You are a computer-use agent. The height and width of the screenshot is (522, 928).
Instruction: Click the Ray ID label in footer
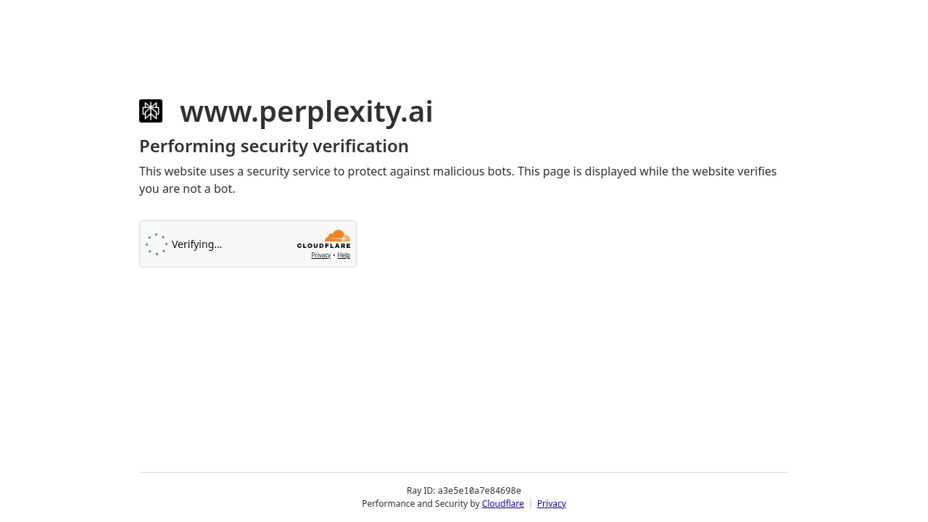420,491
